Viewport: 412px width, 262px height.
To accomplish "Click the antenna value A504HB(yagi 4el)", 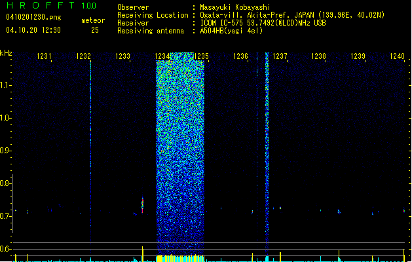I will coord(231,31).
